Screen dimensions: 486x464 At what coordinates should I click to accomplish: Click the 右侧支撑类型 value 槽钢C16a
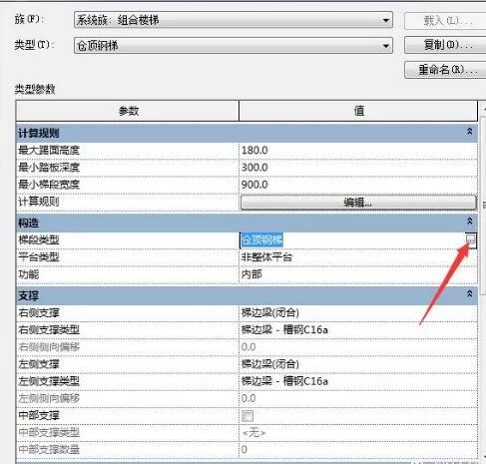[284, 330]
